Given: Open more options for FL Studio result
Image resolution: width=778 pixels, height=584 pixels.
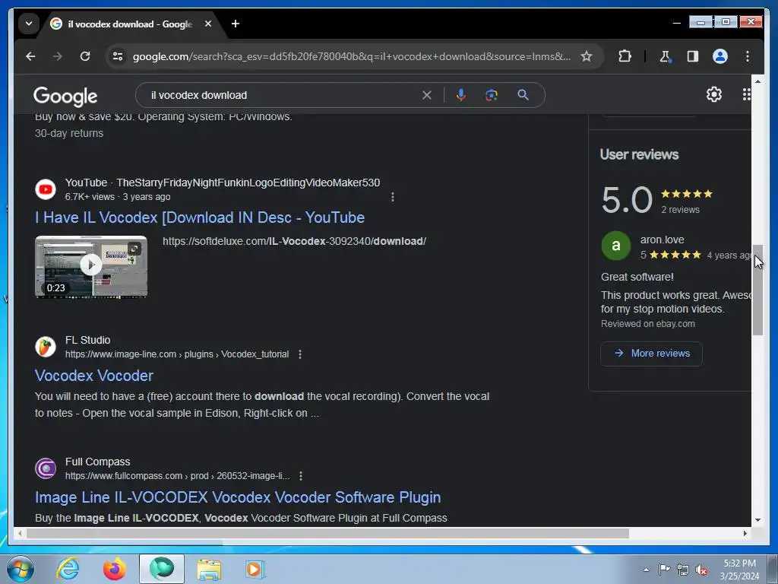Looking at the screenshot, I should click(299, 354).
